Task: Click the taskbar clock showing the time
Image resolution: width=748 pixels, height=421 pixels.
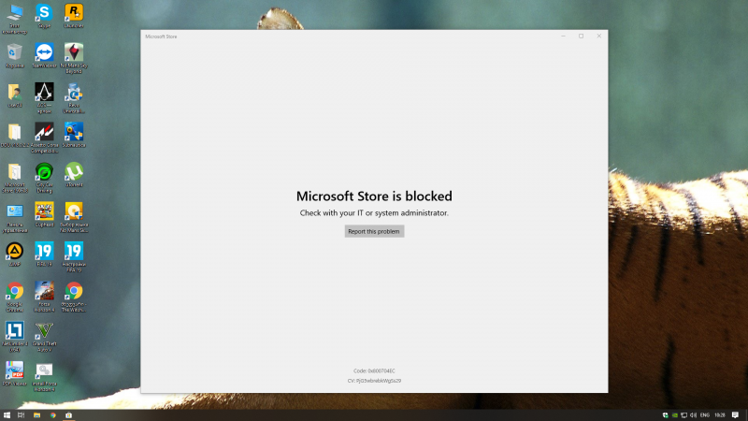Action: point(722,414)
